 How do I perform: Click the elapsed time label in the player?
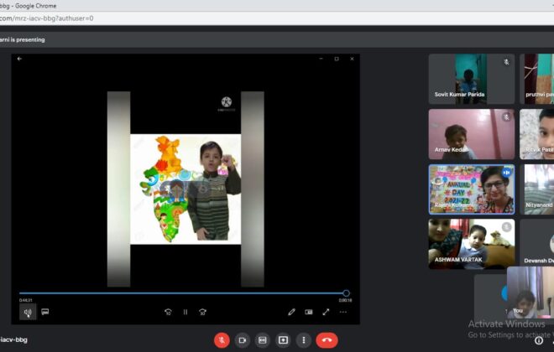(25, 301)
